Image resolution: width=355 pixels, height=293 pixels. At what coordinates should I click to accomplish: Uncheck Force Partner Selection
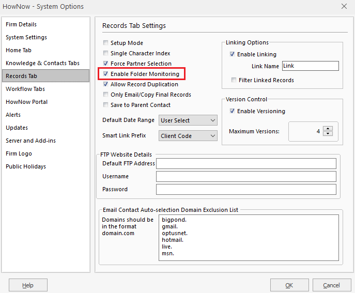105,64
